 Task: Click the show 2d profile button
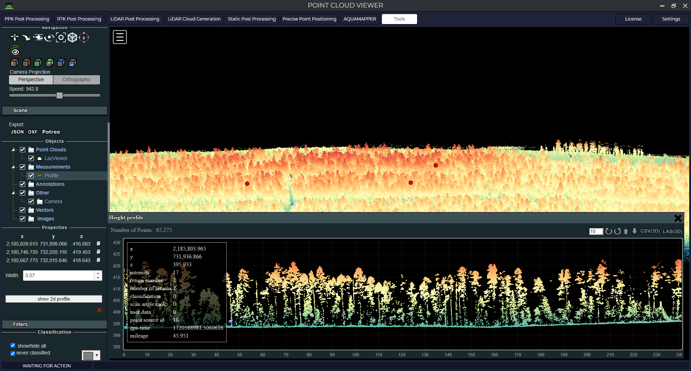pos(54,299)
